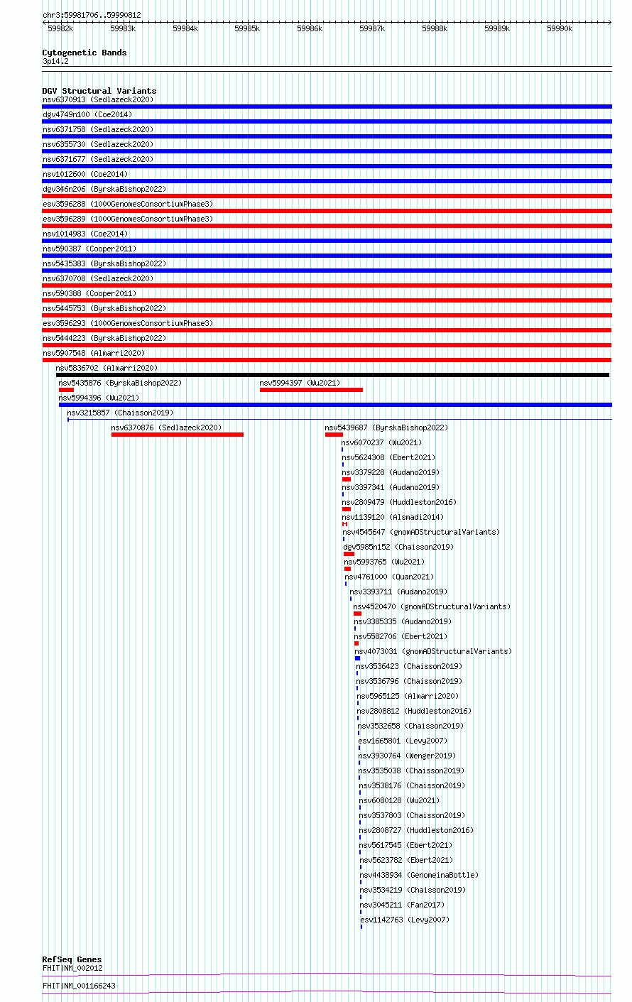Click the nsv5624308 (Ebert2021) label
This screenshot has height=1002, width=632.
click(389, 457)
